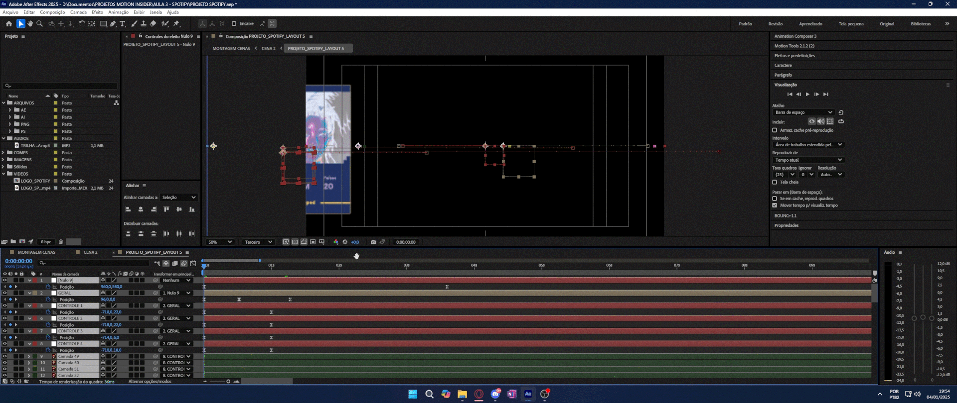The width and height of the screenshot is (957, 403).
Task: Open the show channel color icon
Action: [336, 242]
